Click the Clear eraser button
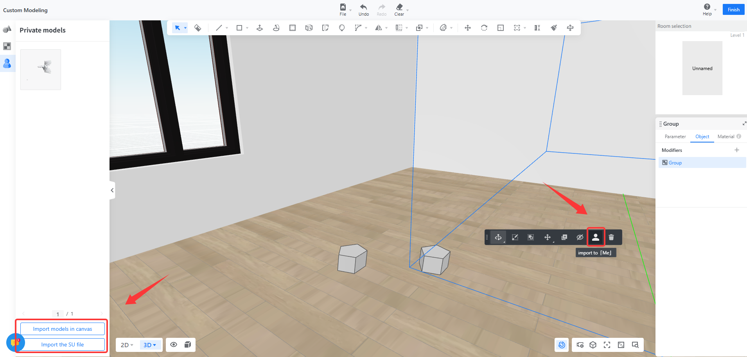The image size is (747, 357). click(x=399, y=10)
